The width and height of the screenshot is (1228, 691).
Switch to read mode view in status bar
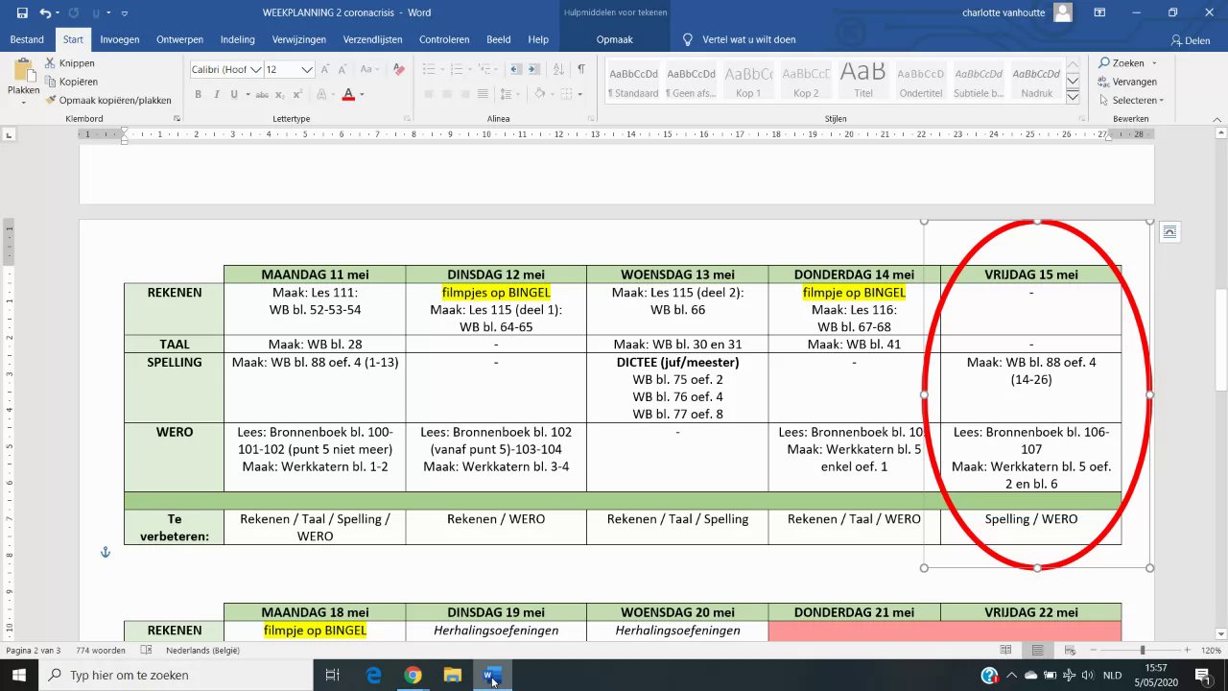coord(1006,650)
